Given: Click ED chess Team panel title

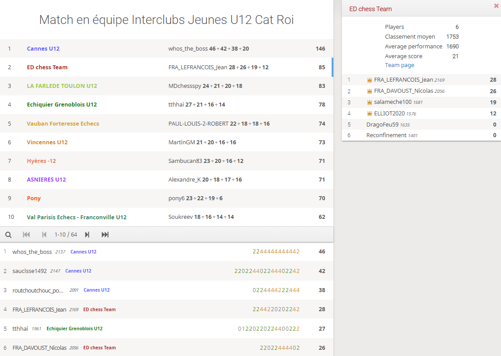Looking at the screenshot, I should click(370, 9).
